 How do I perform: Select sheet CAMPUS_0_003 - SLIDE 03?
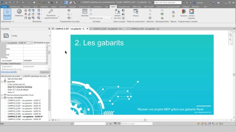24,106
